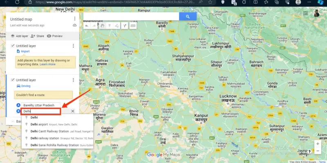Click the destination B field containing Delhi
The image size is (327, 163).
(40, 111)
